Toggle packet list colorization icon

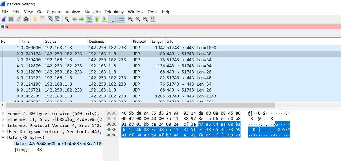[121, 19]
